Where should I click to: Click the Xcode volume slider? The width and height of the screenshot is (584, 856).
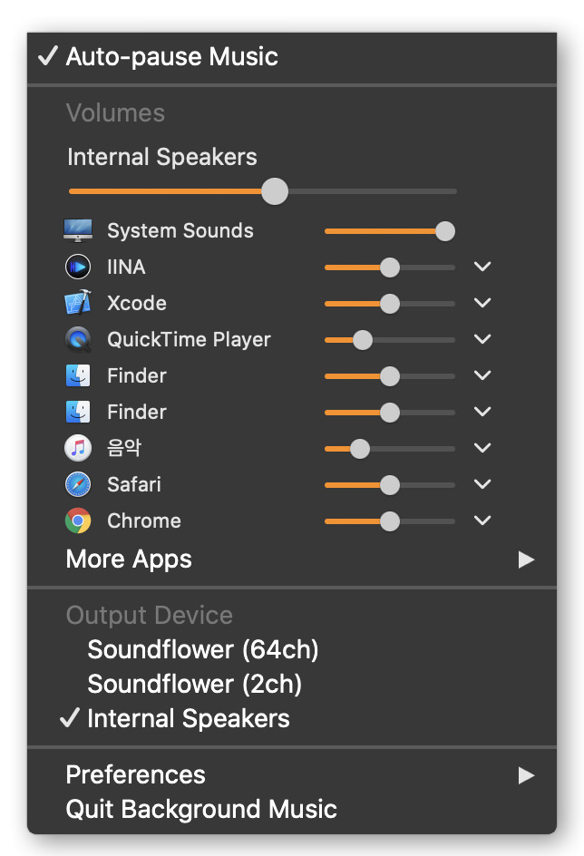[x=390, y=304]
